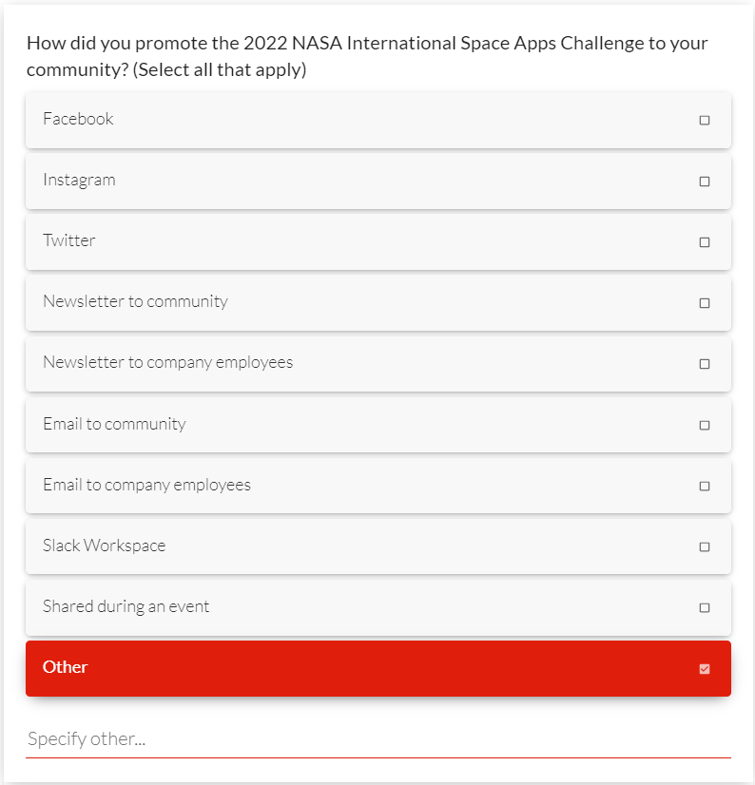Choose the Instagram option label

[79, 180]
